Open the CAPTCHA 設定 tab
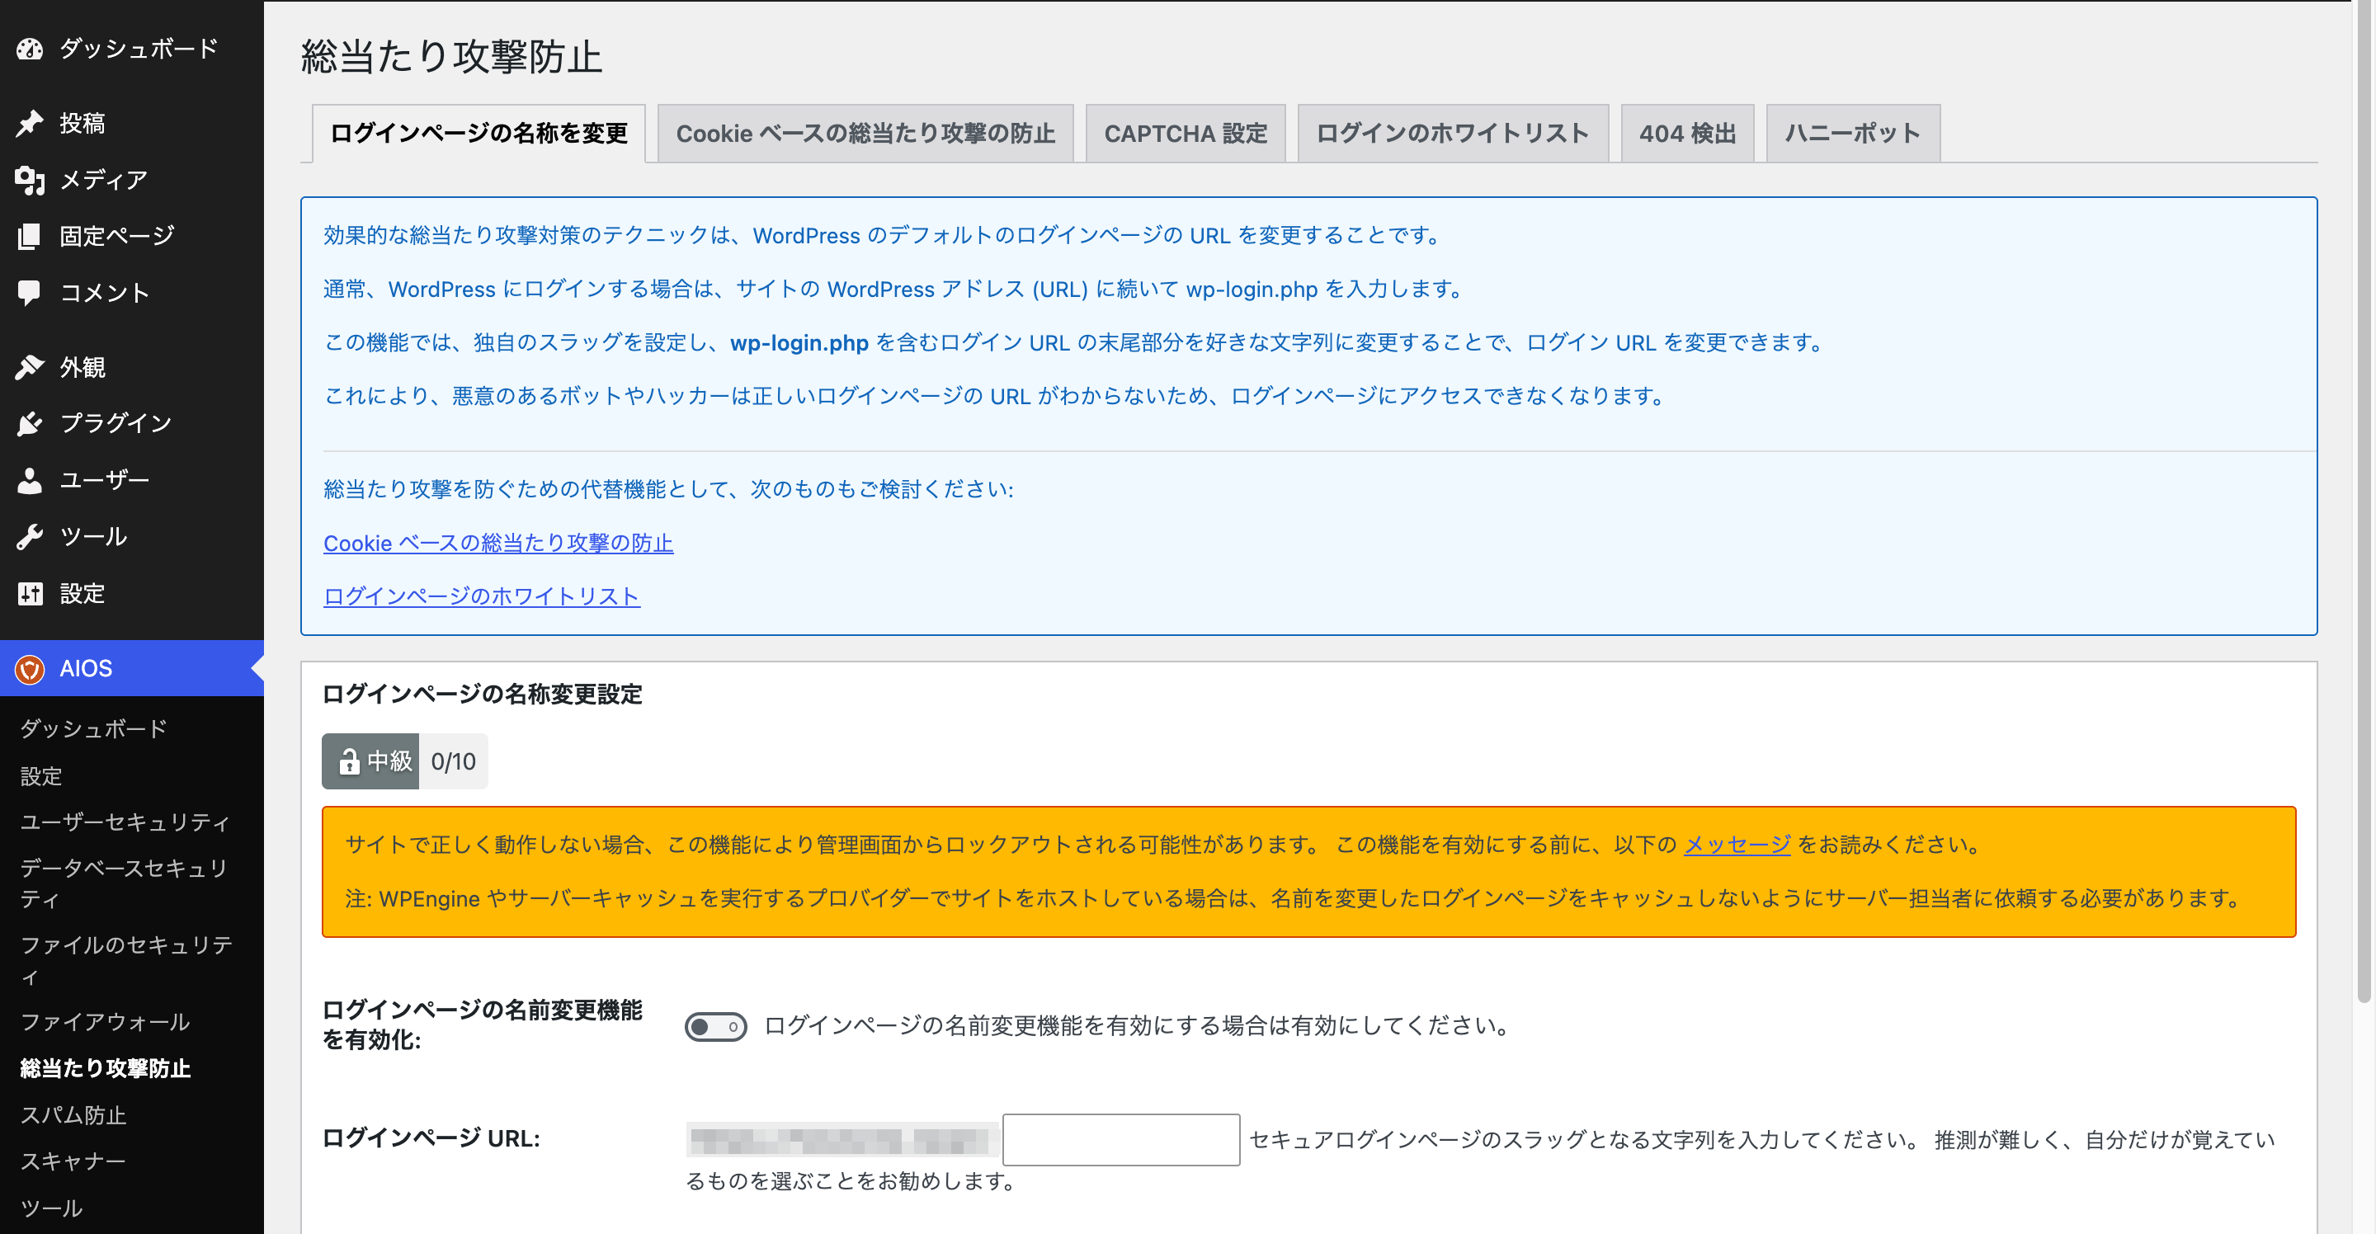The width and height of the screenshot is (2376, 1234). pos(1186,134)
